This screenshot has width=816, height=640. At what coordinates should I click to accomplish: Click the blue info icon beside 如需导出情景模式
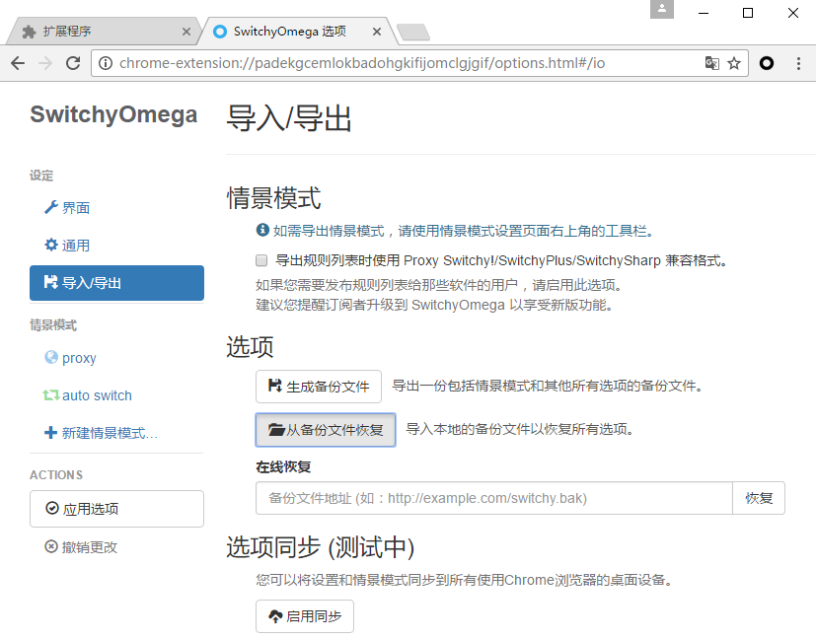(x=262, y=230)
